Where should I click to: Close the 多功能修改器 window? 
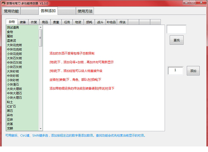[201, 2]
